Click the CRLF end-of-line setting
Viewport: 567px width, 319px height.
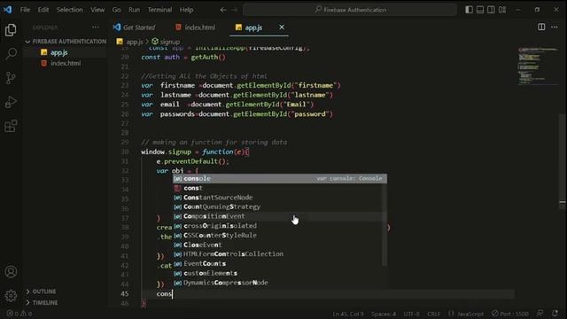tap(433, 314)
